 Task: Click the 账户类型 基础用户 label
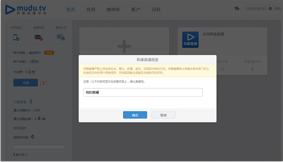[x=27, y=53]
